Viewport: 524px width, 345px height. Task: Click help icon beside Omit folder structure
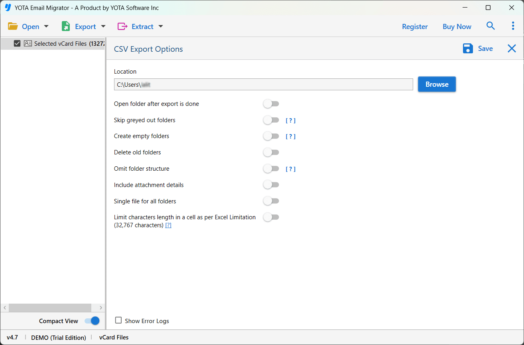click(x=290, y=169)
